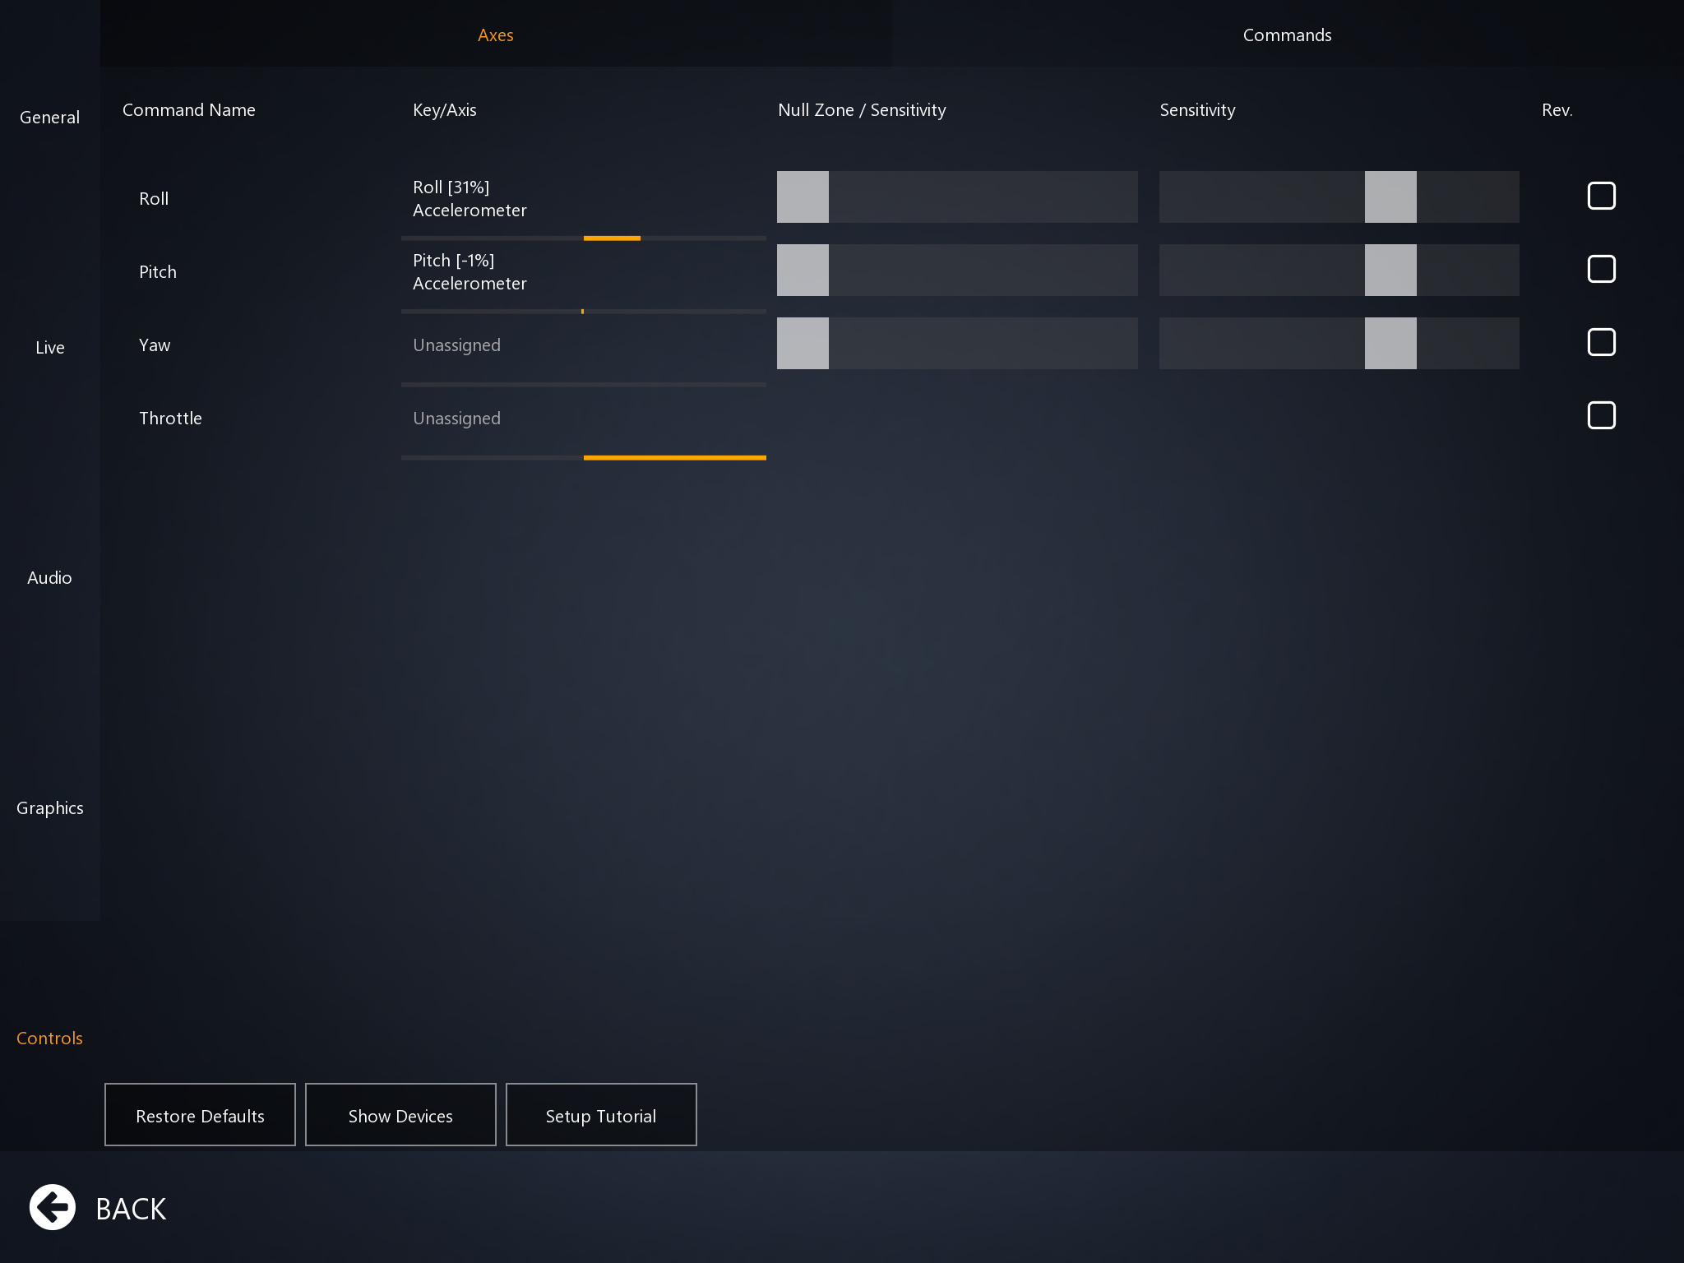Tick reverse checkbox for Throttle
This screenshot has height=1263, width=1684.
point(1601,416)
